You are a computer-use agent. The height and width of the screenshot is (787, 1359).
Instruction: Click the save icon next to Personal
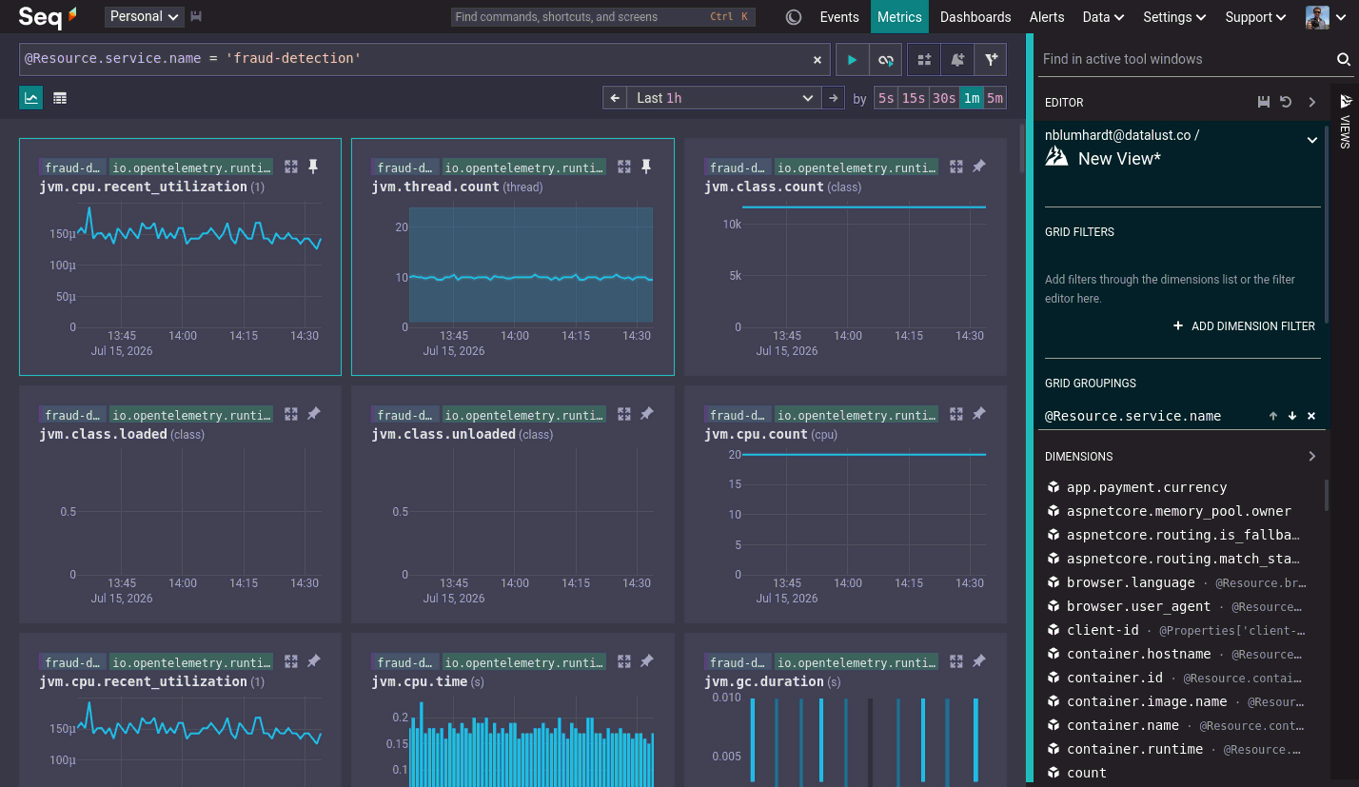(196, 16)
